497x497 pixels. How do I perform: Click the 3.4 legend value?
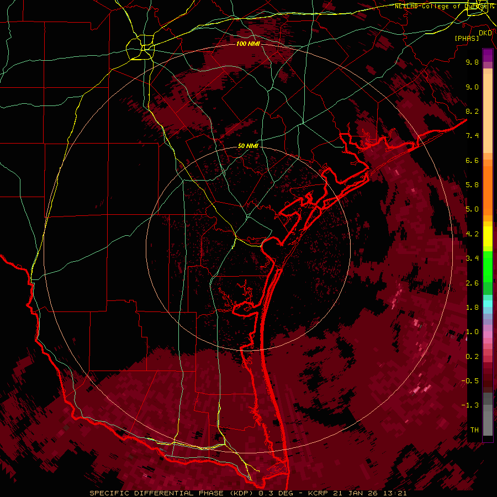[x=472, y=258]
